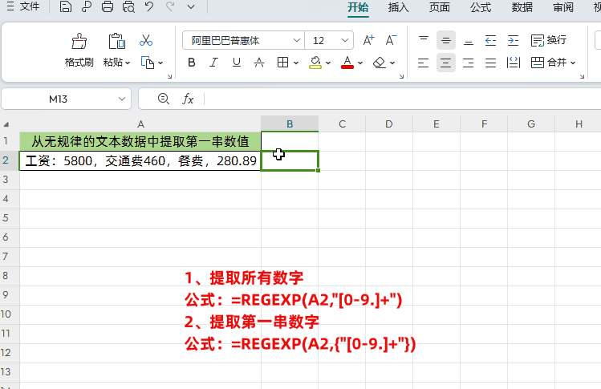Apply the red font color swatch
Image resolution: width=601 pixels, height=389 pixels.
[x=347, y=63]
